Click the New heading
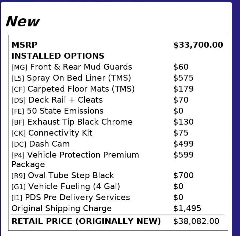The height and width of the screenshot is (236, 240). click(x=23, y=21)
